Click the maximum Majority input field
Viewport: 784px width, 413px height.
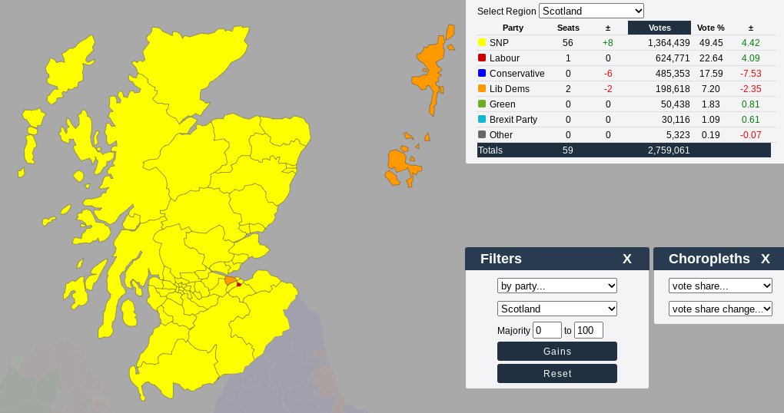pyautogui.click(x=588, y=330)
